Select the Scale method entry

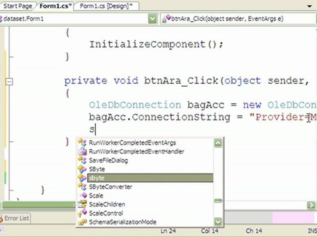pyautogui.click(x=96, y=196)
